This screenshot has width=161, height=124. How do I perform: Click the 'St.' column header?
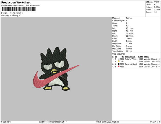pyautogui.click(x=123, y=57)
